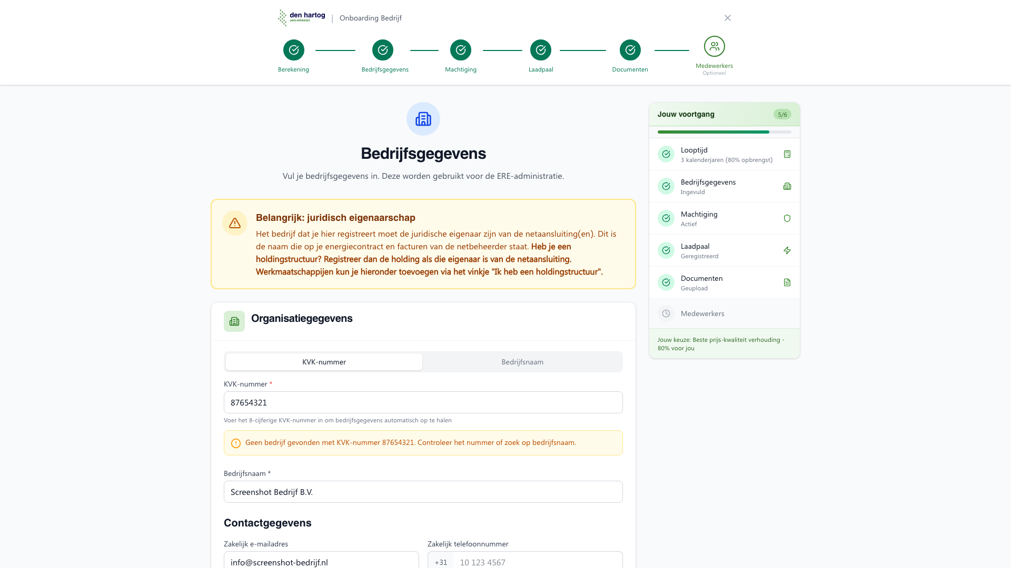Image resolution: width=1011 pixels, height=568 pixels.
Task: Open the Laadpaal progress row
Action: [x=725, y=250]
